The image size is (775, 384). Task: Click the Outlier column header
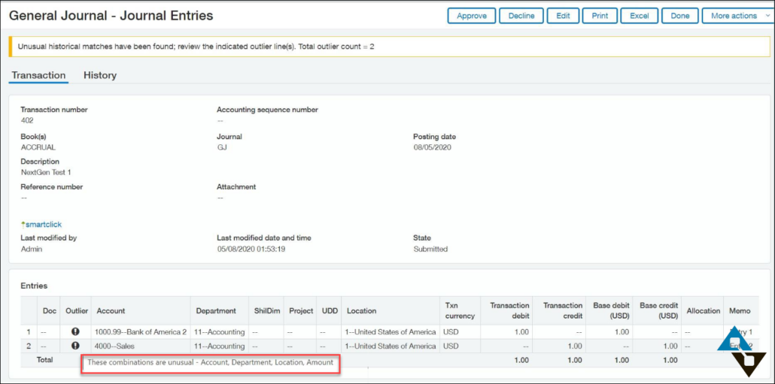click(x=77, y=310)
